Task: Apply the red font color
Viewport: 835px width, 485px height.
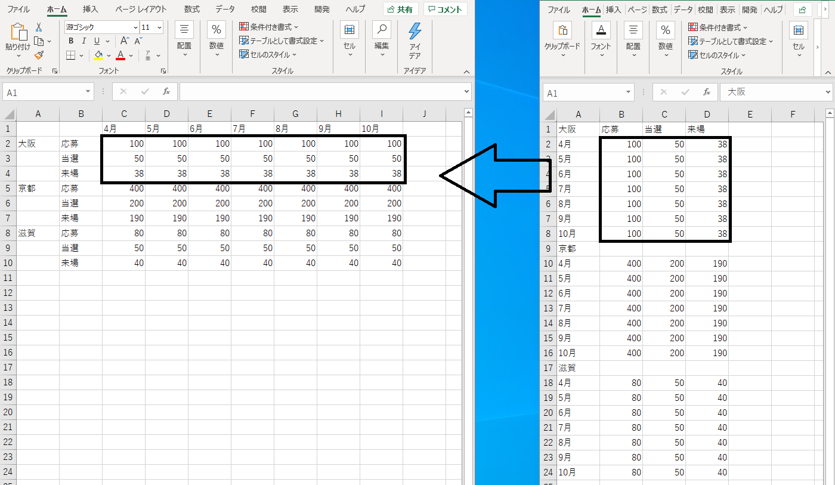Action: point(120,55)
